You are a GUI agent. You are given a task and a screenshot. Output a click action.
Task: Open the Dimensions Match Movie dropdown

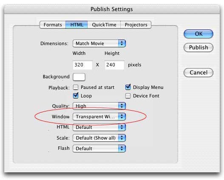99,43
